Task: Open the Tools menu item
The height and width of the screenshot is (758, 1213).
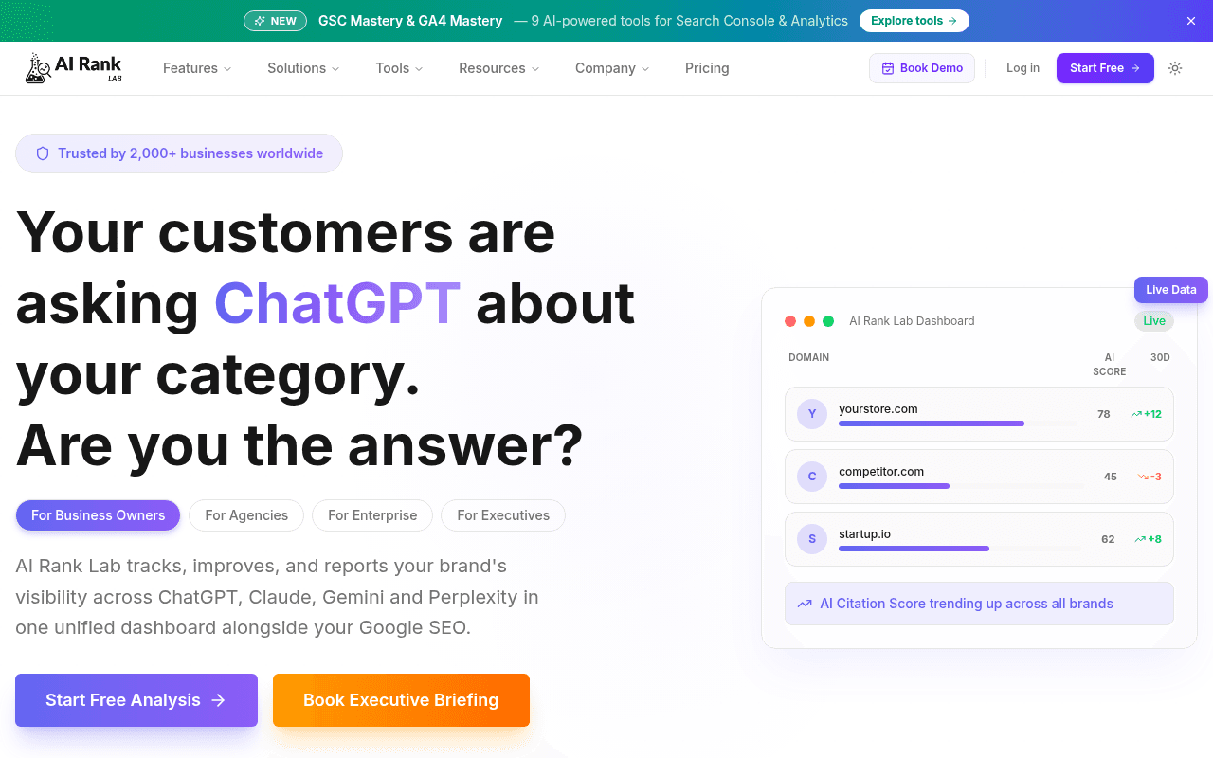Action: pos(398,68)
